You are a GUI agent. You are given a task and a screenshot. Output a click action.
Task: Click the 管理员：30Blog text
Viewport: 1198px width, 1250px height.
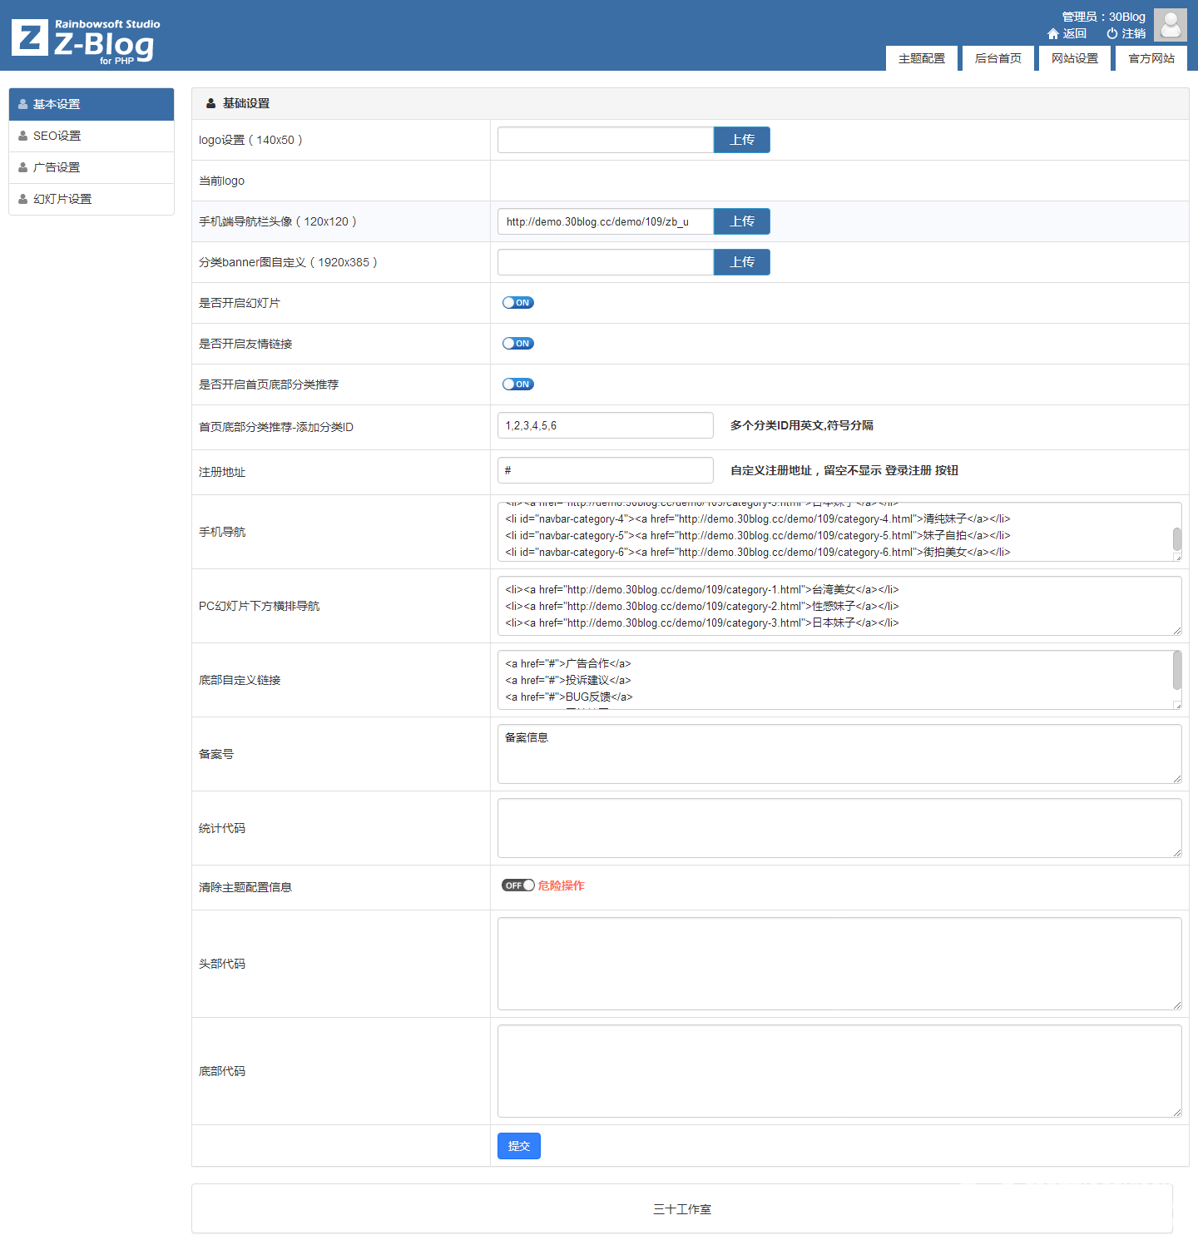click(x=1104, y=17)
